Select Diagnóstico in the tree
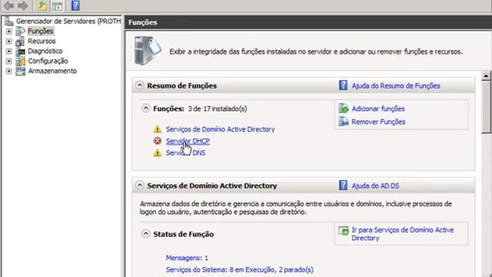This screenshot has width=492, height=277. [x=45, y=51]
